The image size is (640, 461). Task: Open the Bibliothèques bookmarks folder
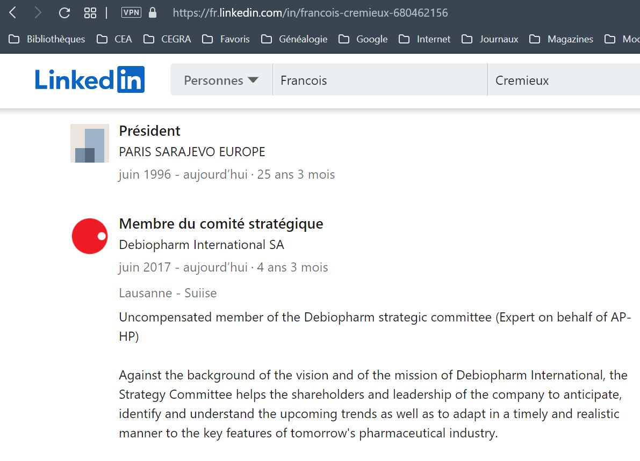47,39
